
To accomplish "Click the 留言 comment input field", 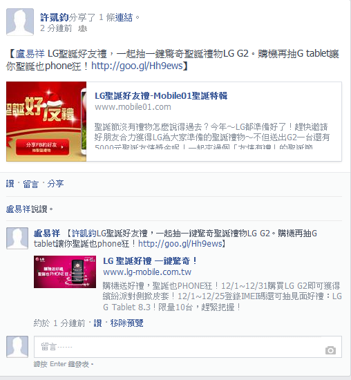I will click(x=188, y=347).
